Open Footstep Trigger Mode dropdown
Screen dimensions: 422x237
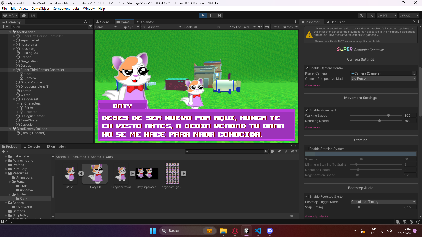[x=383, y=202]
